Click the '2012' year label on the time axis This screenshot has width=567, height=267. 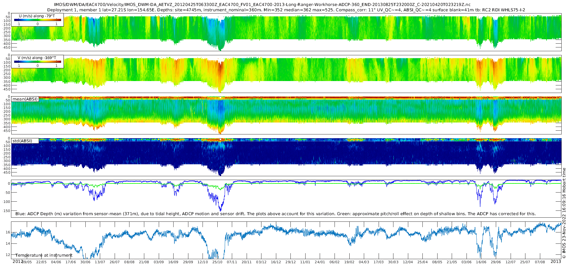pos(18,261)
